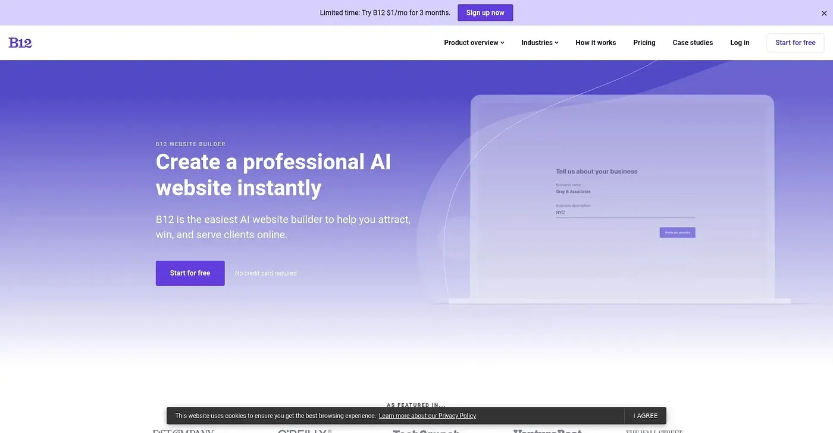This screenshot has height=433, width=833.
Task: Go to Pricing
Action: point(644,43)
